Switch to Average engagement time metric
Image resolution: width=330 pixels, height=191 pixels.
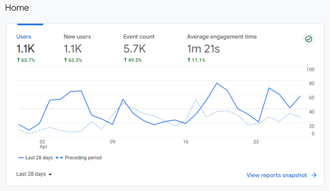(x=222, y=49)
